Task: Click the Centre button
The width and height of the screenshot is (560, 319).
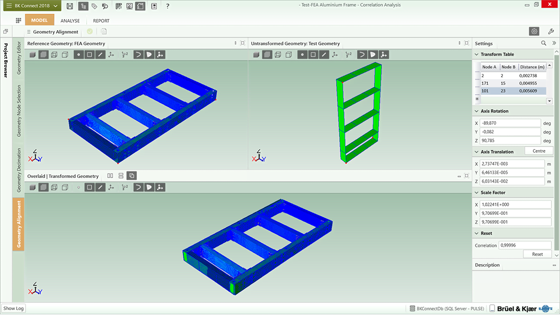Action: (x=539, y=151)
